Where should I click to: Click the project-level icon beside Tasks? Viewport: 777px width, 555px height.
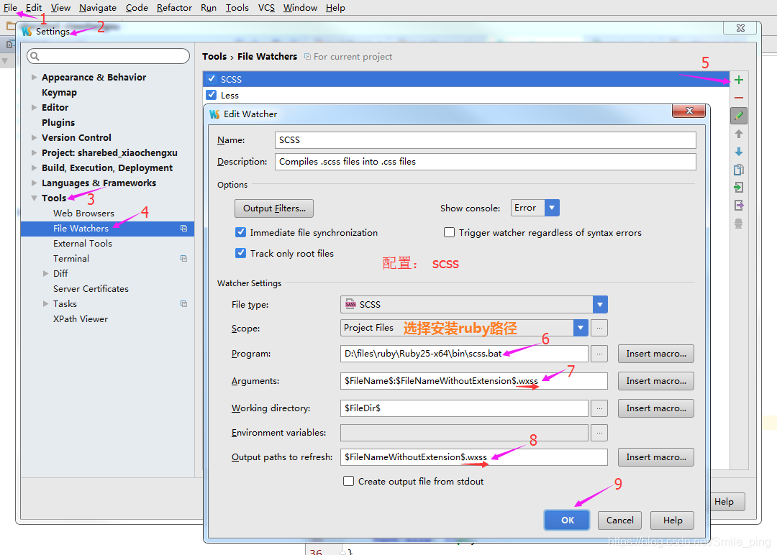[184, 303]
